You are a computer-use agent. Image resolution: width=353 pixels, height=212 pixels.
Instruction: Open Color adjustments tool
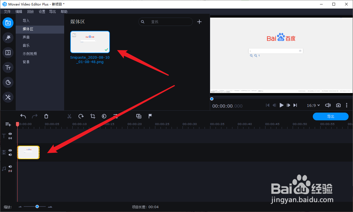pyautogui.click(x=104, y=116)
